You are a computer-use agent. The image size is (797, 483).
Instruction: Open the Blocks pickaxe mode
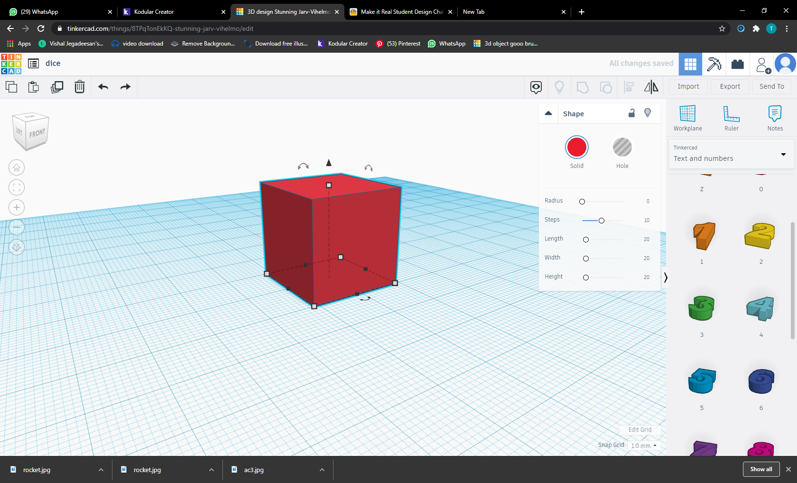pyautogui.click(x=714, y=64)
